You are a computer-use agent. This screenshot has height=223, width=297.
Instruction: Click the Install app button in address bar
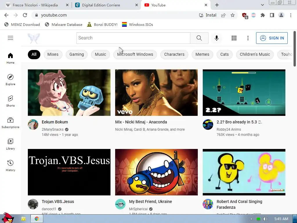208,15
